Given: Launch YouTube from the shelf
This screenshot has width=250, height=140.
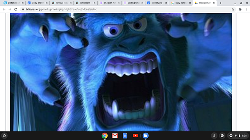Looking at the screenshot, I should pos(136,136).
